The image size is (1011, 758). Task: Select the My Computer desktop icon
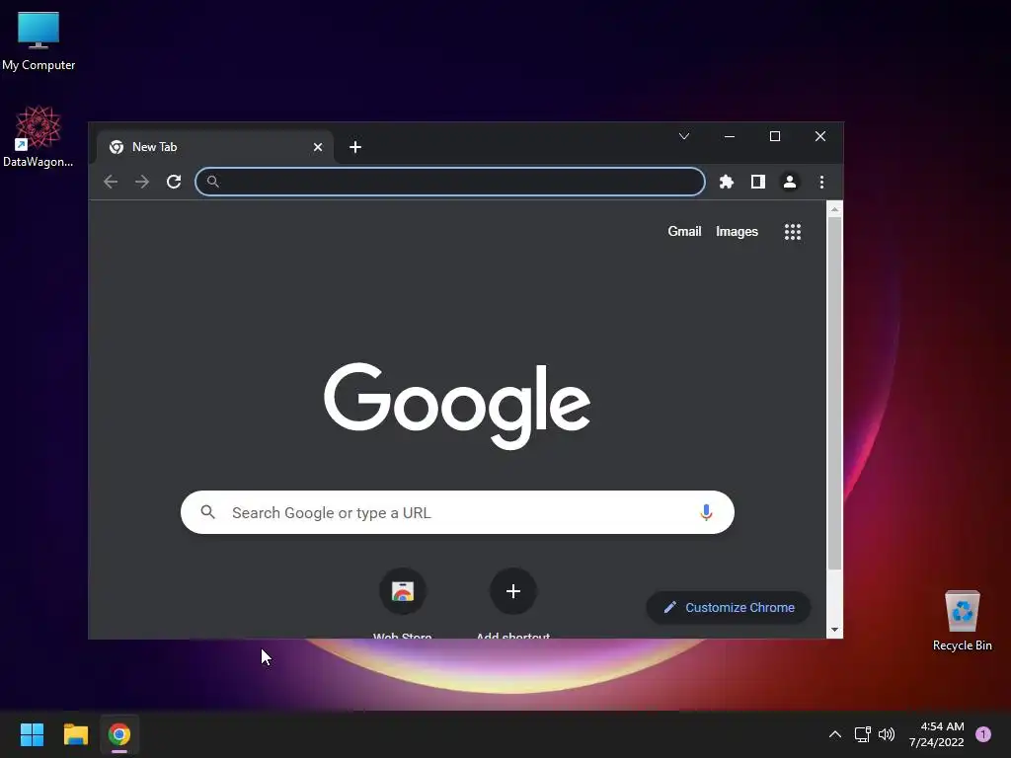pos(39,40)
